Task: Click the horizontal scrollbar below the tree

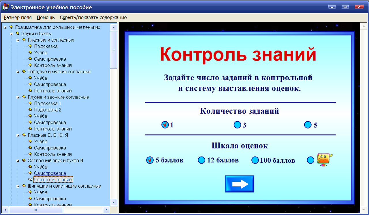Action: 36,210
